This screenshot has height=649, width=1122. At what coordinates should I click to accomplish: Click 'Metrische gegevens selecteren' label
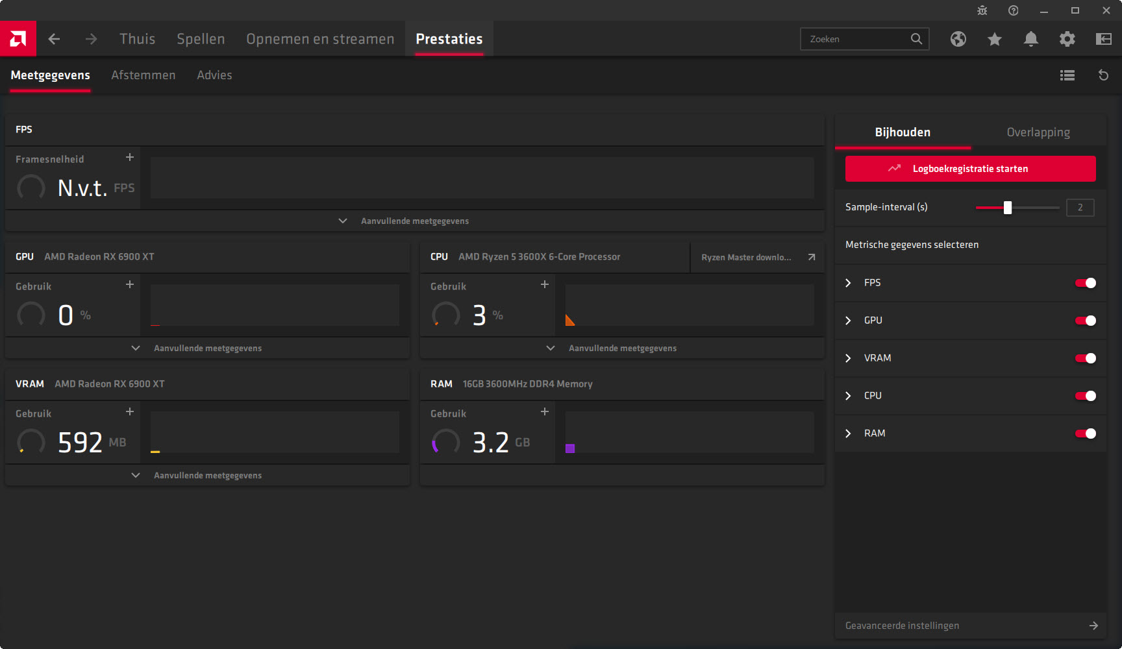pyautogui.click(x=912, y=245)
